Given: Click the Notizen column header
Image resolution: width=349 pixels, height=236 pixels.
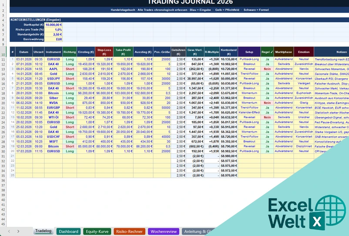Looking at the screenshot, I should click(332, 52).
